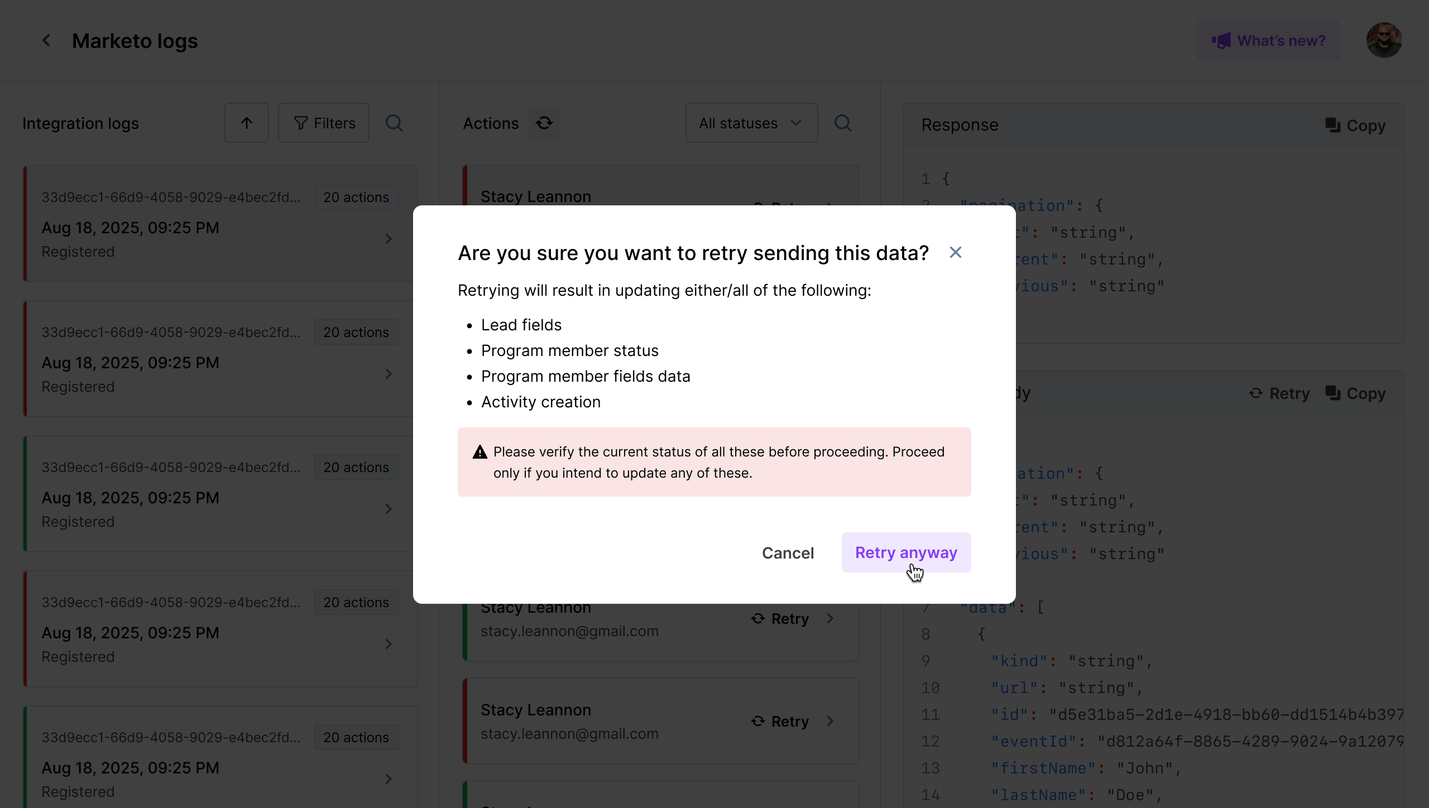The height and width of the screenshot is (808, 1429).
Task: Cancel the retry confirmation dialog
Action: 788,553
